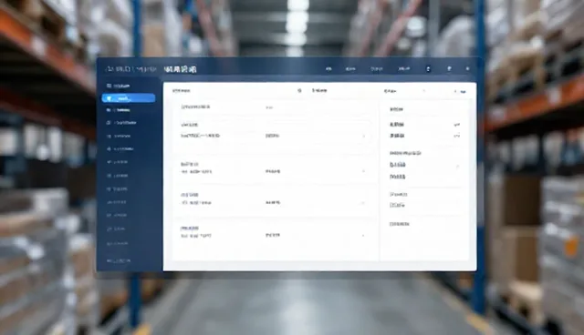584x335 pixels.
Task: Select the highlighted blue sidebar menu item
Action: [129, 98]
